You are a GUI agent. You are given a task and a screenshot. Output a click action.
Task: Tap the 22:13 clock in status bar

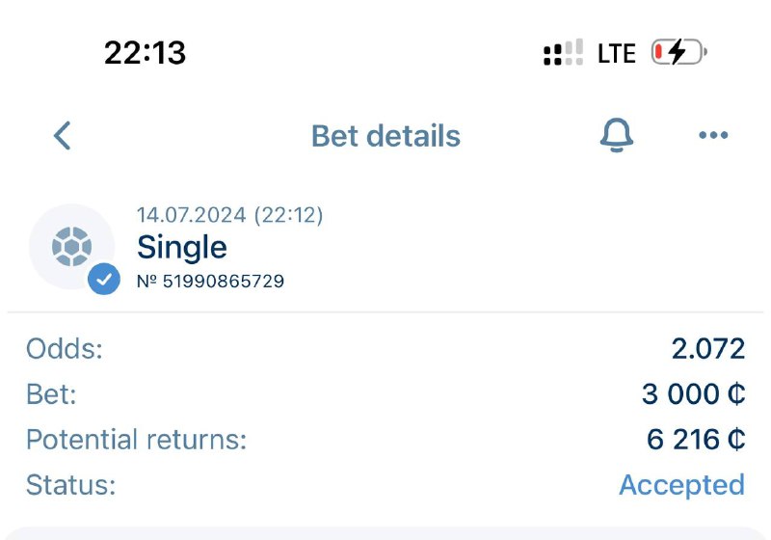145,52
